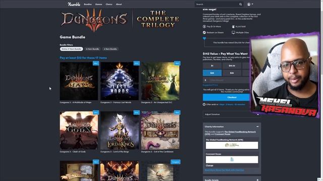Click 'Dungeons 3 - Famous Last Words' caption
The height and width of the screenshot is (181, 323).
[x=116, y=103]
